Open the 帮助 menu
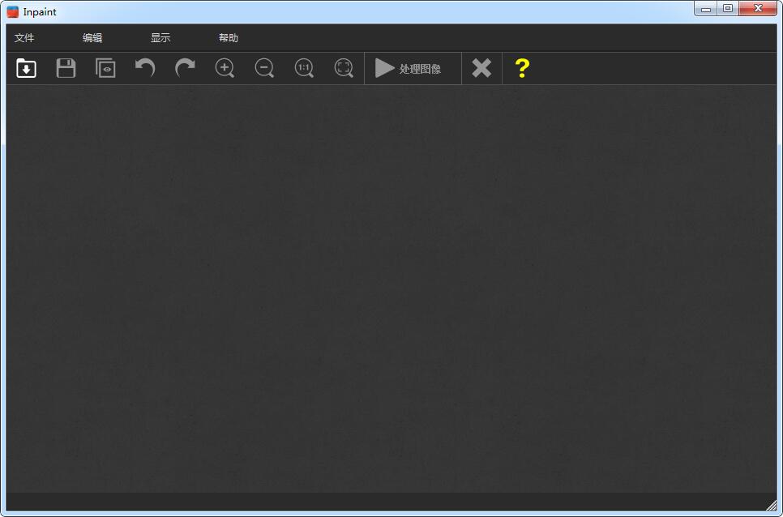 [x=229, y=38]
